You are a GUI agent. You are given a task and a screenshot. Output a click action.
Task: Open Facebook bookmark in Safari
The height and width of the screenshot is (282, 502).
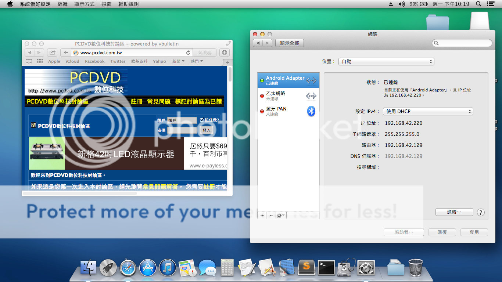click(95, 61)
